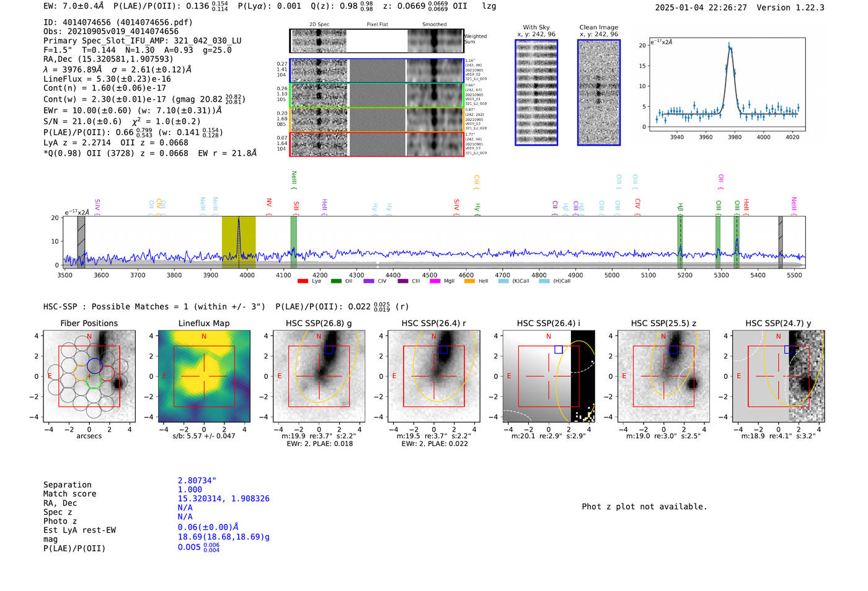
Task: Click the Separation value 2.80734"
Action: [x=197, y=481]
